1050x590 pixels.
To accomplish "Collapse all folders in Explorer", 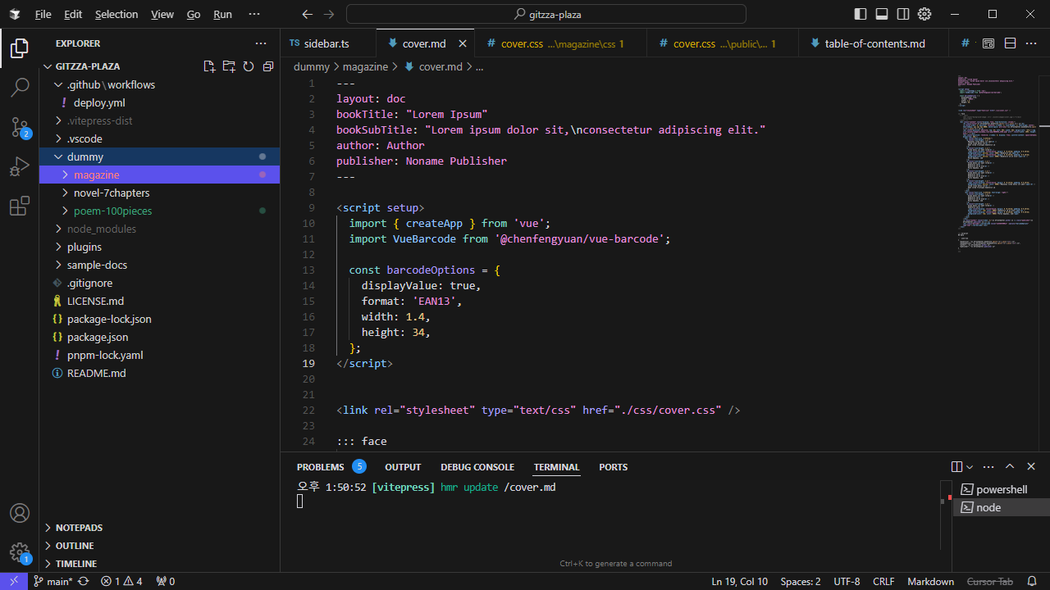I will coord(268,66).
